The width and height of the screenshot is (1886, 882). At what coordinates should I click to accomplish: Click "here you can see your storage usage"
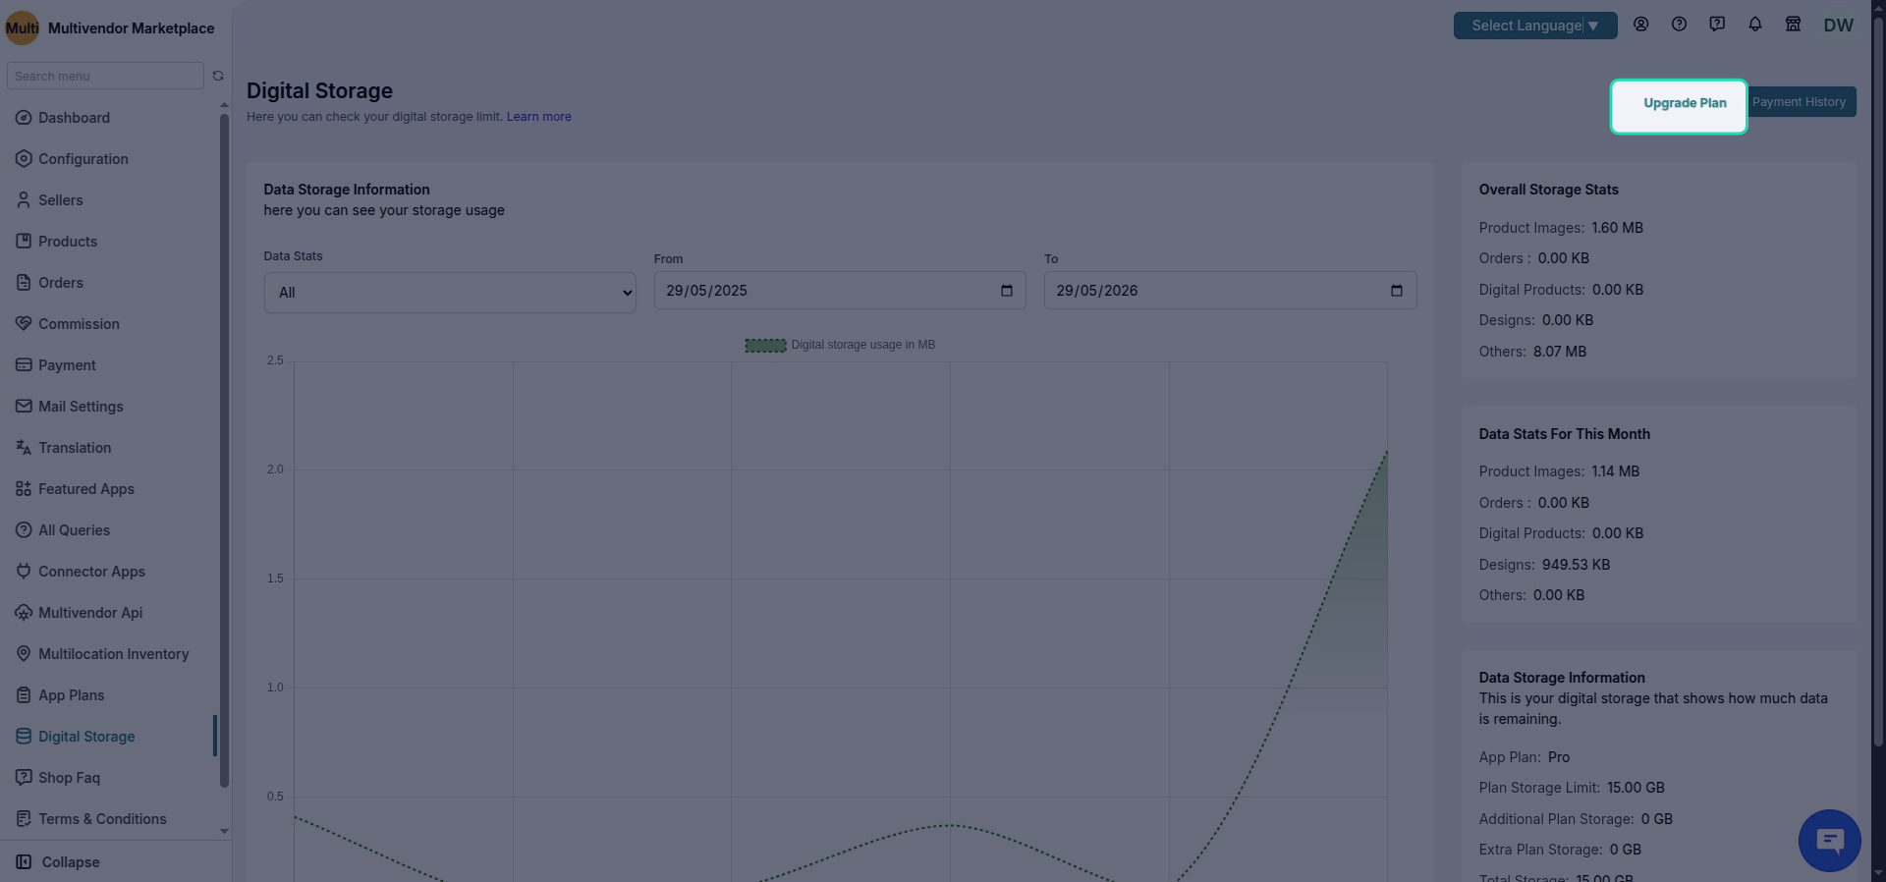(384, 210)
